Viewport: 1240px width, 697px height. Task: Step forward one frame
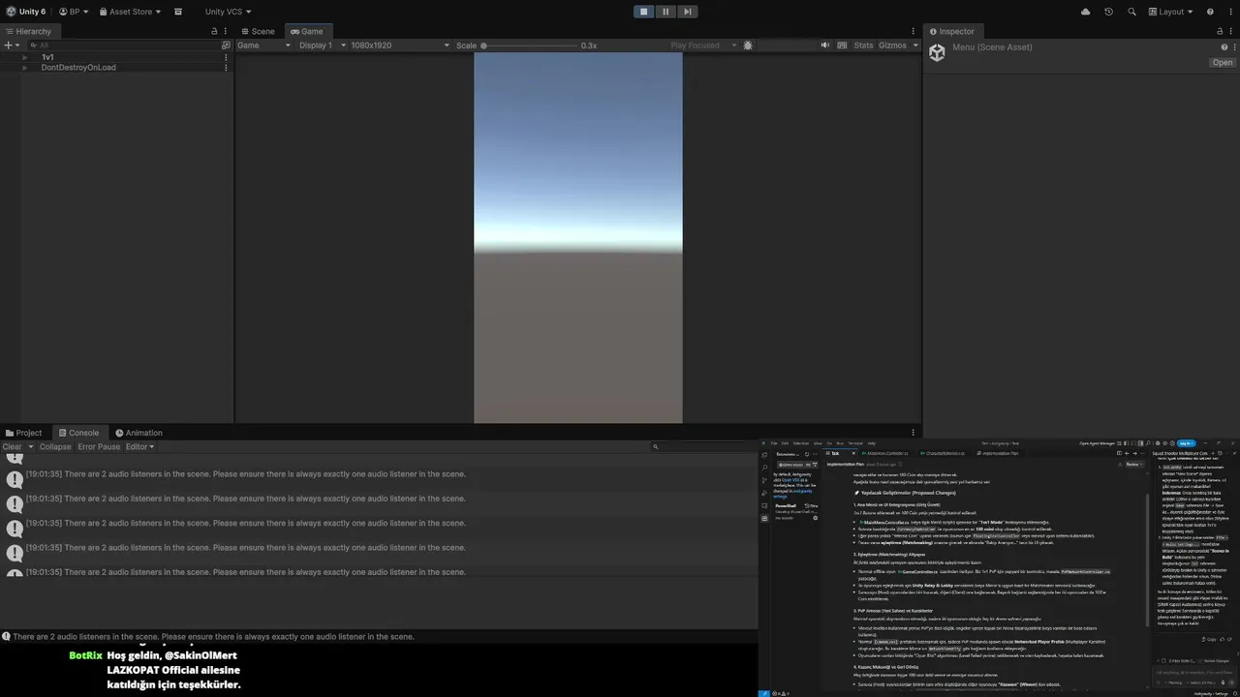[x=687, y=12]
